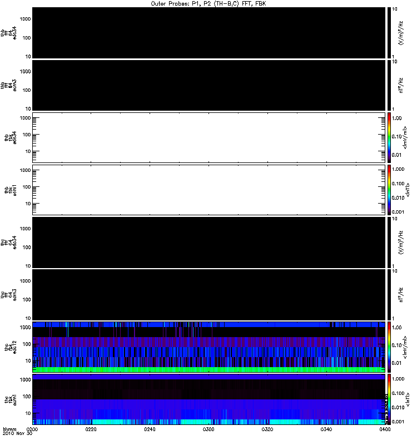The height and width of the screenshot is (445, 417).
Task: Click inside the empty thb fbk edc34 plot
Action: 209,137
